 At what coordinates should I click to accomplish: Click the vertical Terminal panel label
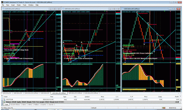[2, 103]
